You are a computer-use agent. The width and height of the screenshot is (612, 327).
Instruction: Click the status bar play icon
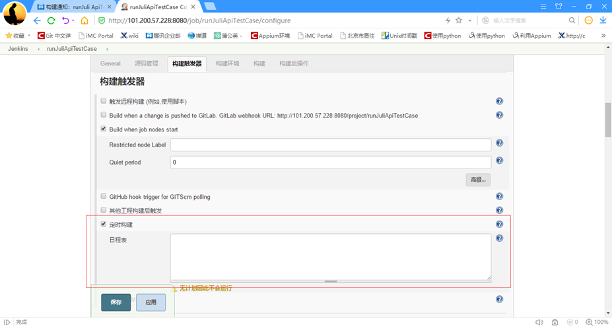[7, 322]
